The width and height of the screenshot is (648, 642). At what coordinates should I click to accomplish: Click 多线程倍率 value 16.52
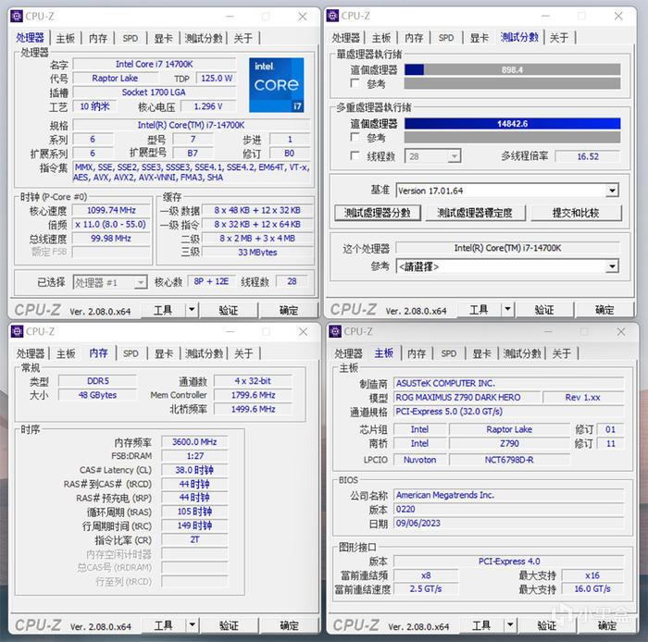[x=588, y=156]
